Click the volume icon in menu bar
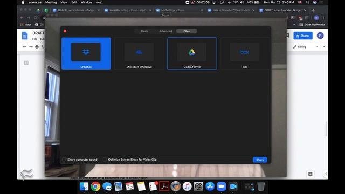This screenshot has height=194, width=345. 242,2
